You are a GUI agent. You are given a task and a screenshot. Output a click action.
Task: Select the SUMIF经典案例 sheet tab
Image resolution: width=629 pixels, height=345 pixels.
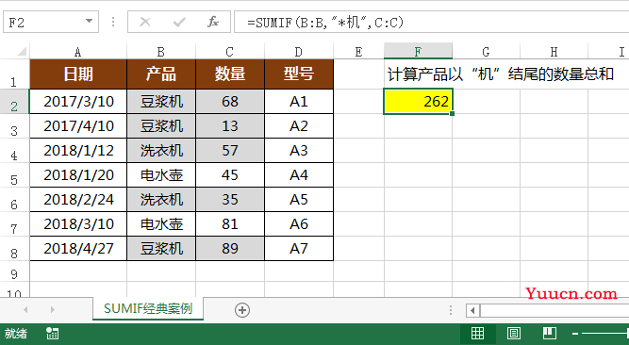point(148,308)
